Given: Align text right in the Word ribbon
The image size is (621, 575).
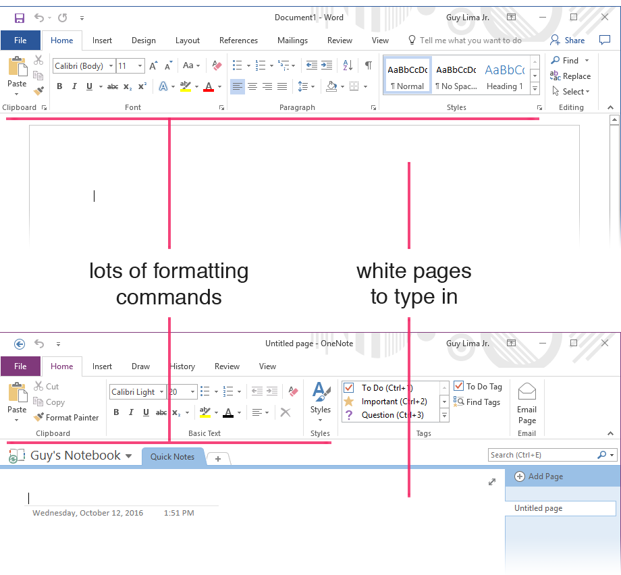Looking at the screenshot, I should pyautogui.click(x=267, y=86).
